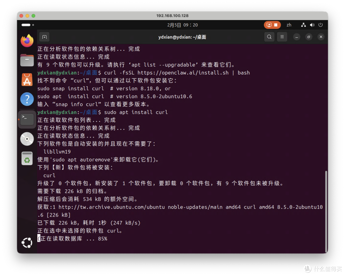Click the macOS green zoom button
This screenshot has width=345, height=276.
(34, 16)
